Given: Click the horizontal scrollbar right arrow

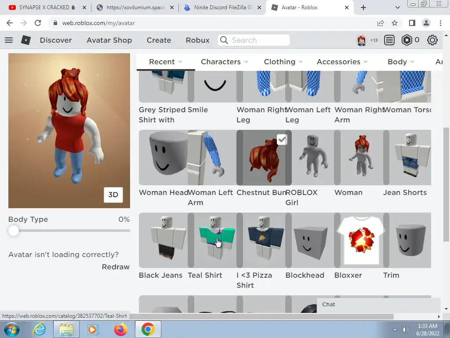Looking at the screenshot, I should (x=439, y=316).
